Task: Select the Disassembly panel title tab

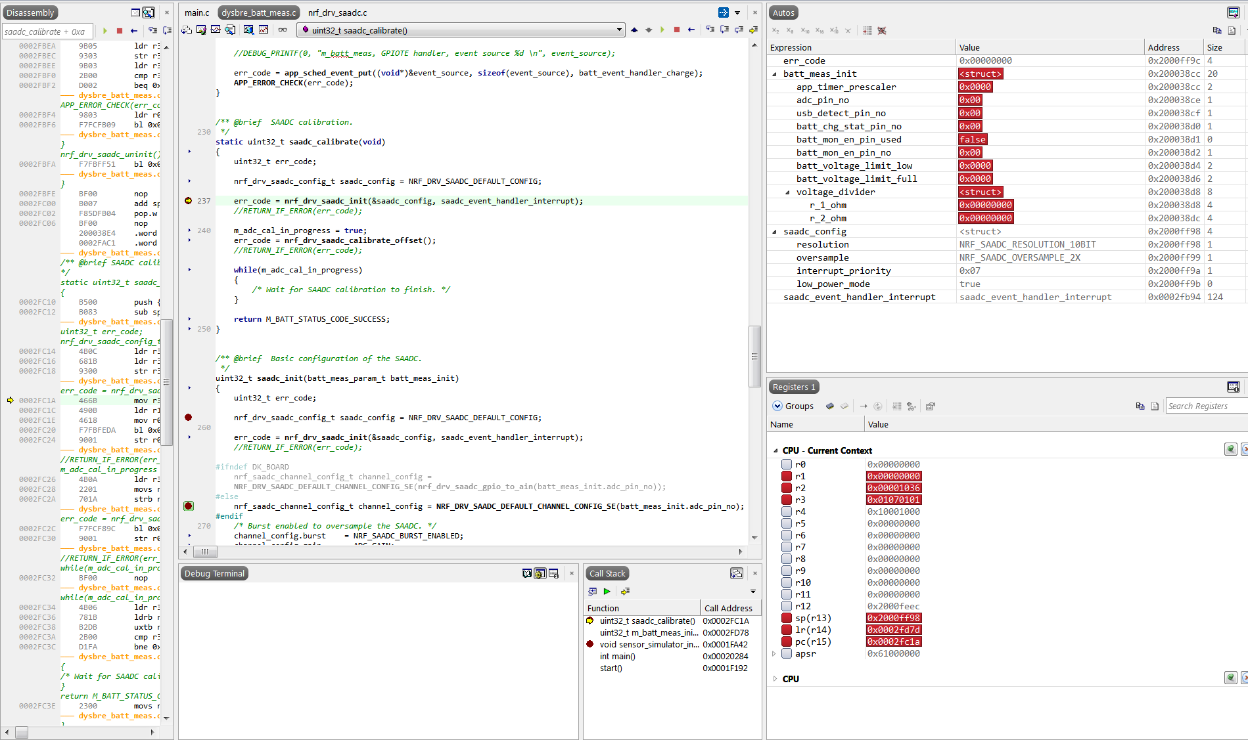Action: [x=30, y=12]
